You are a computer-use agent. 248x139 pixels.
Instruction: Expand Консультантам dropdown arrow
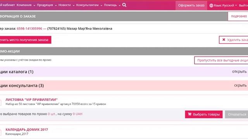pyautogui.click(x=101, y=5)
